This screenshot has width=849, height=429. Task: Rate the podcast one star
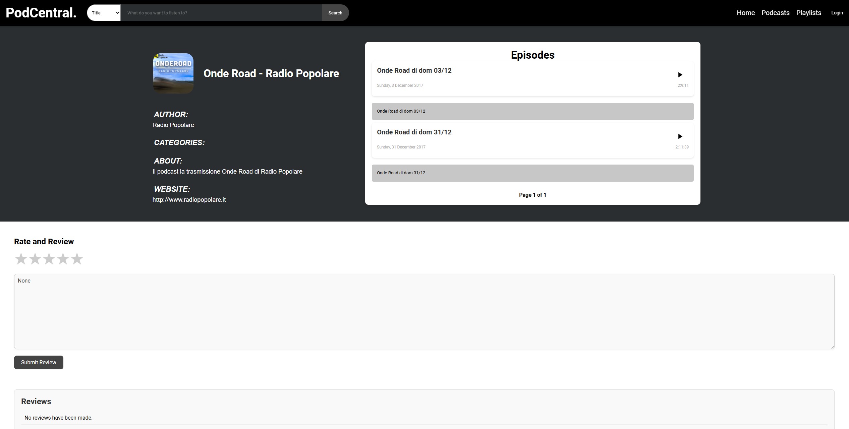(21, 259)
